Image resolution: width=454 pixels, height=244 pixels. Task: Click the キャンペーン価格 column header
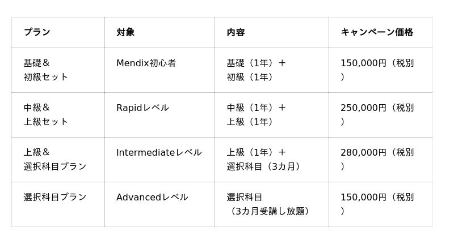click(380, 32)
